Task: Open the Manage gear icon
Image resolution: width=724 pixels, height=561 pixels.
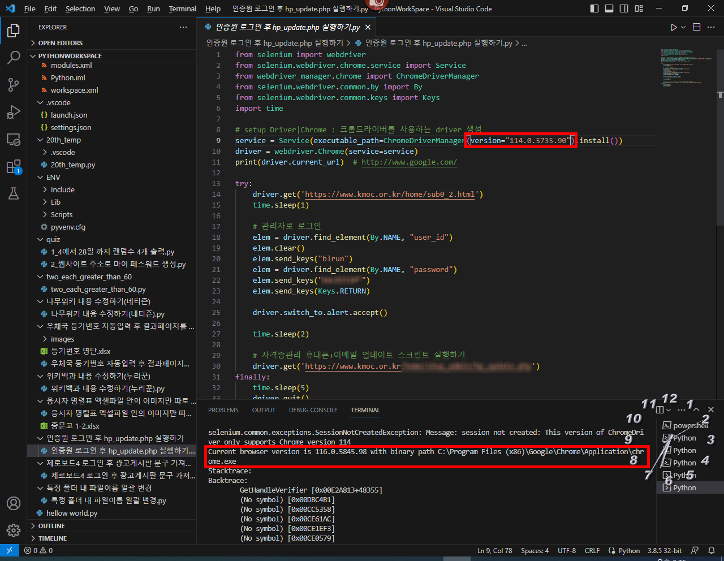Action: [x=14, y=530]
